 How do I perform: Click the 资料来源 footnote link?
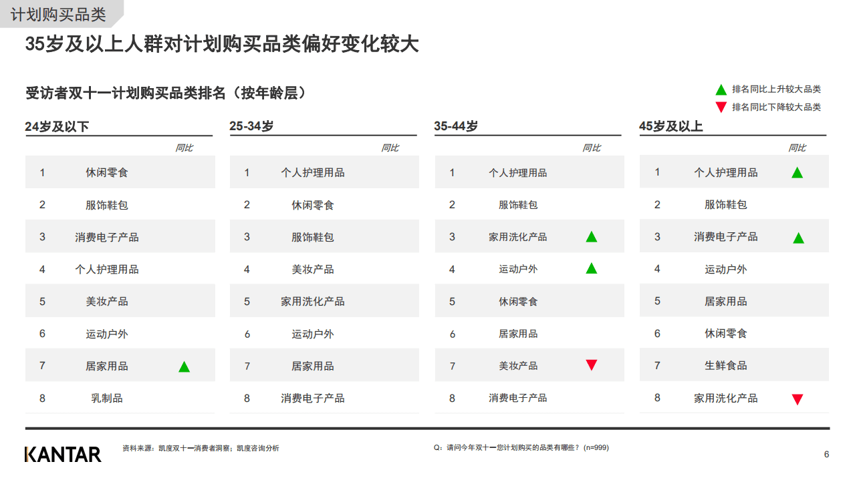click(x=201, y=449)
